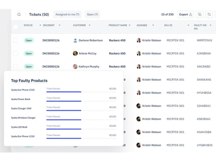
Task: Click the Syska LED Bulb label
Action: tap(19, 127)
